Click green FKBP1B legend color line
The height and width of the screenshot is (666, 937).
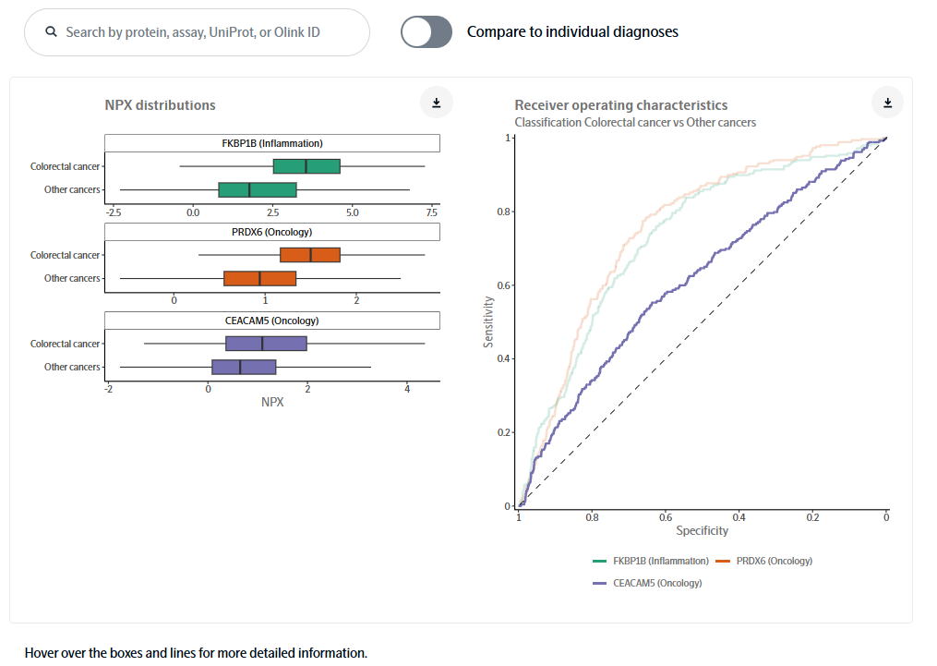pos(599,561)
